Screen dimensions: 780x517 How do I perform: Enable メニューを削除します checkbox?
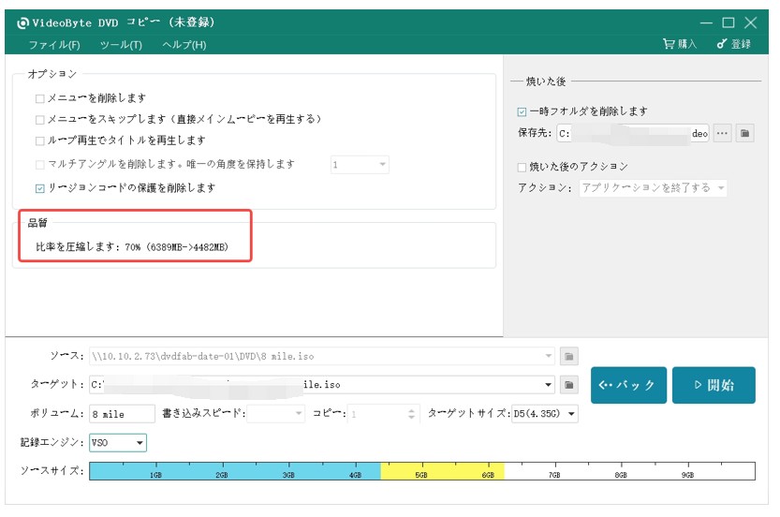coord(39,98)
